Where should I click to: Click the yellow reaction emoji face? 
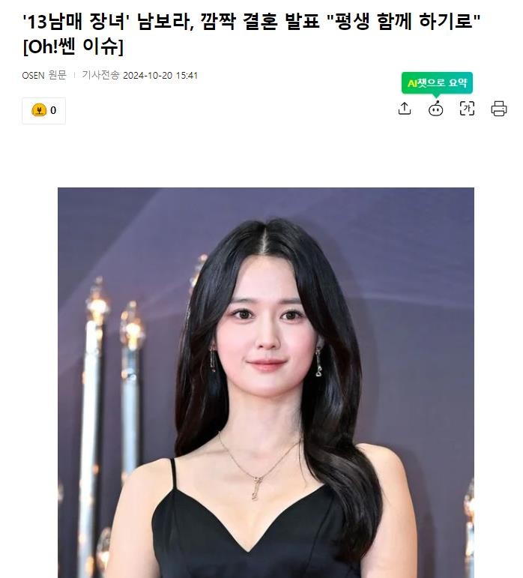point(39,110)
